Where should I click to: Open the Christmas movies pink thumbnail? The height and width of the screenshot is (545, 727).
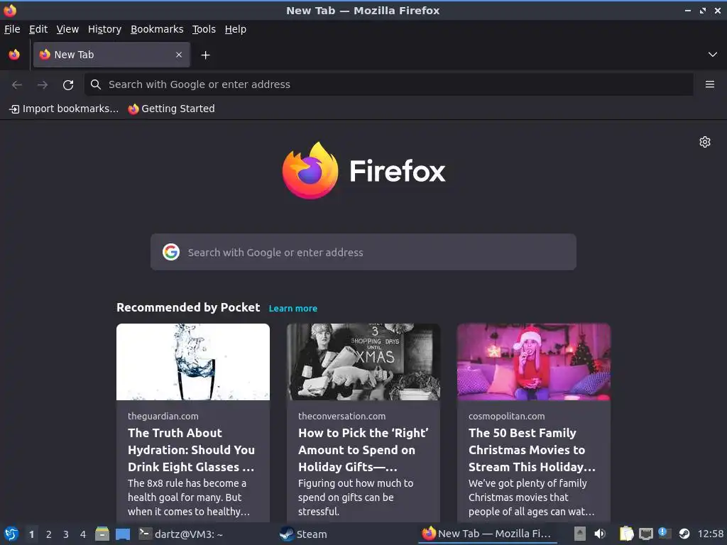534,362
